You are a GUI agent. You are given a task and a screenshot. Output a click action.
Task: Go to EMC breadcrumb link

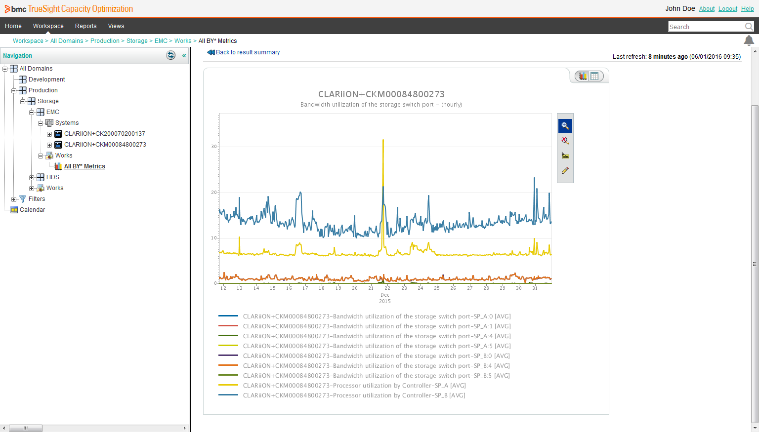coord(161,41)
